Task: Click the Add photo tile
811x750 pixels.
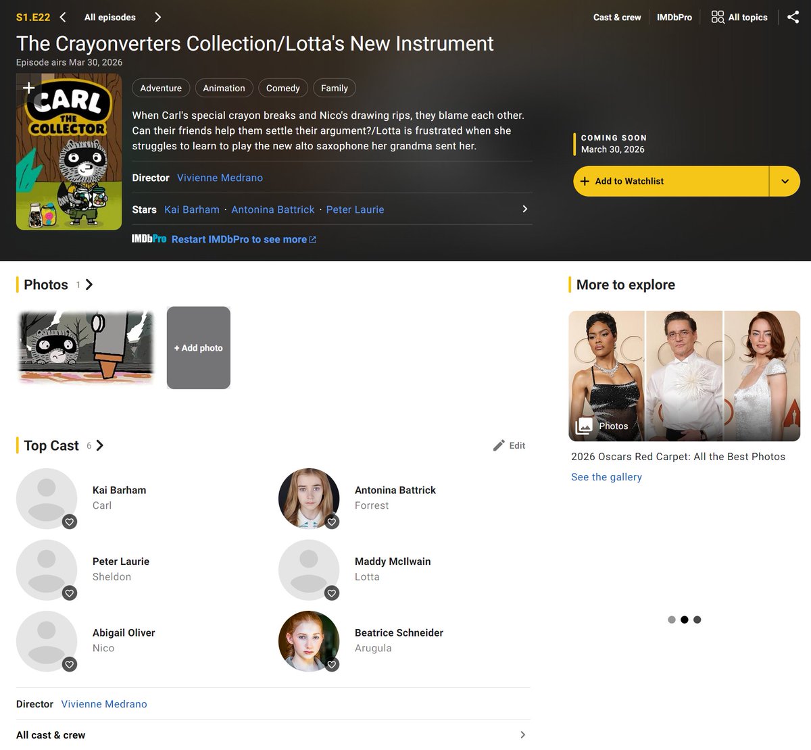Action: point(199,348)
